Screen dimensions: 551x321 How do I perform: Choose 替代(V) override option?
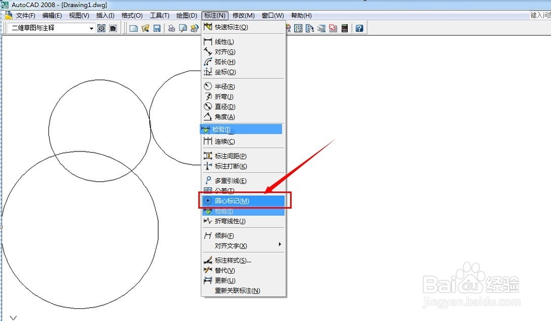[x=243, y=271]
